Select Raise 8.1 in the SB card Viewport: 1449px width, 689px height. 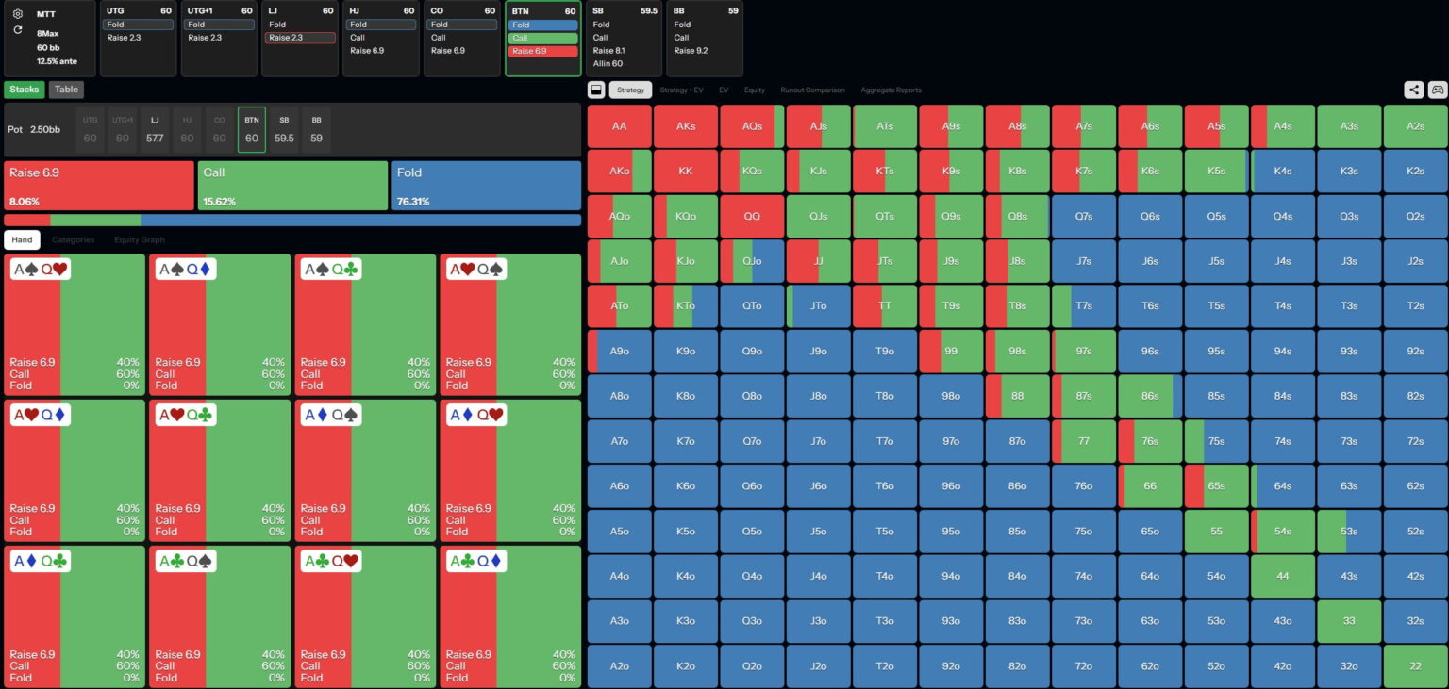(x=624, y=51)
